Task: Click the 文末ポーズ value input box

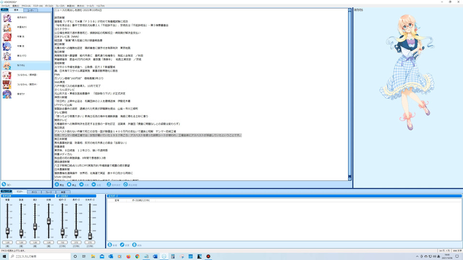Action: pos(90,242)
